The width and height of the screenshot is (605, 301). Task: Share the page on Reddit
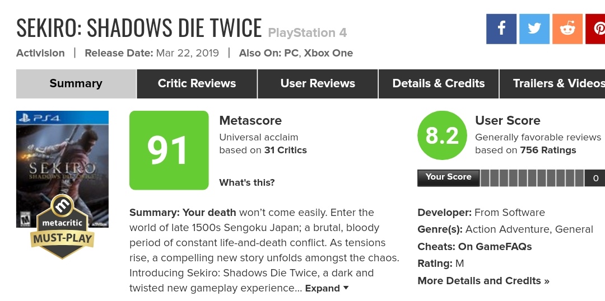[x=567, y=29]
